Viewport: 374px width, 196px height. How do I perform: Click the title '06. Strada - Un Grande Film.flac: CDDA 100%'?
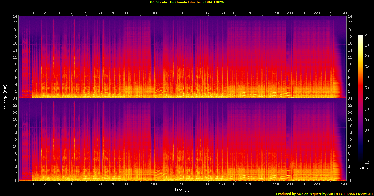[x=187, y=2]
